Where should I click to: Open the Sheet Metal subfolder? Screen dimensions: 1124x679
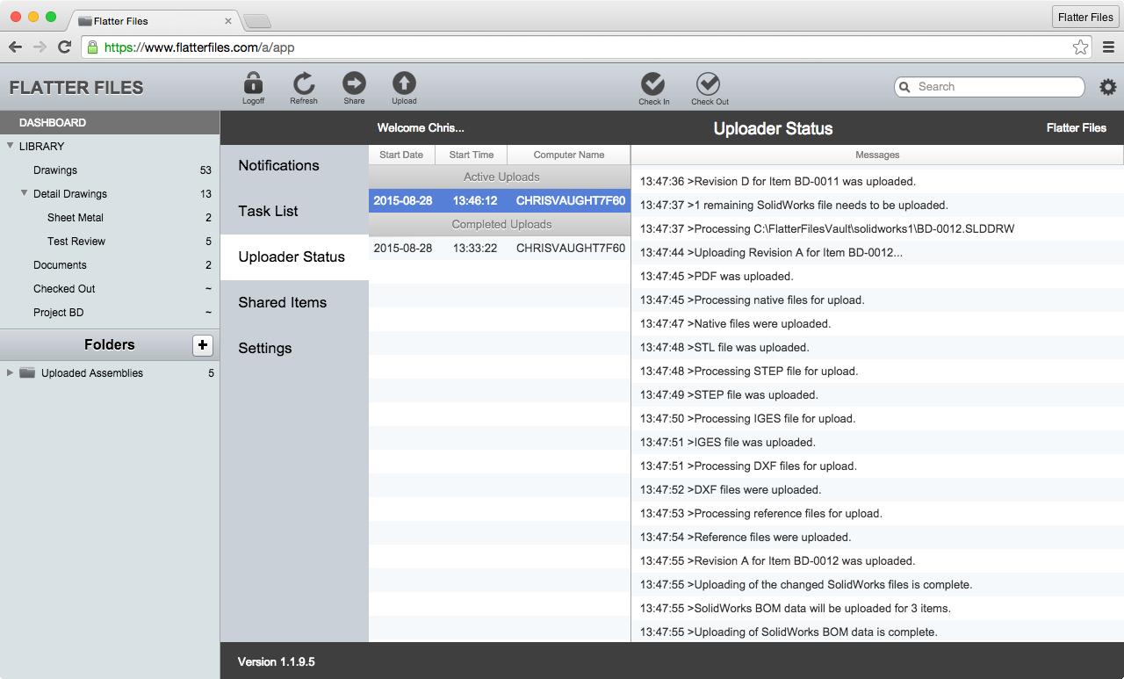pos(110,217)
